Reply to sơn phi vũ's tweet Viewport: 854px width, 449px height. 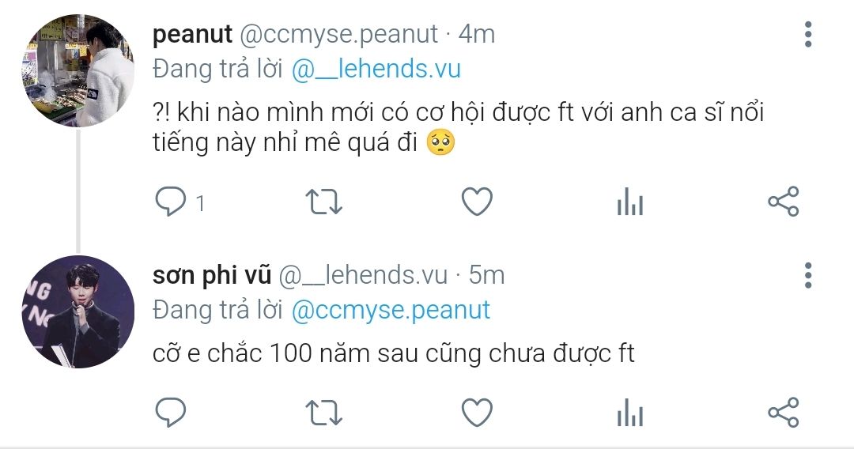pyautogui.click(x=169, y=413)
